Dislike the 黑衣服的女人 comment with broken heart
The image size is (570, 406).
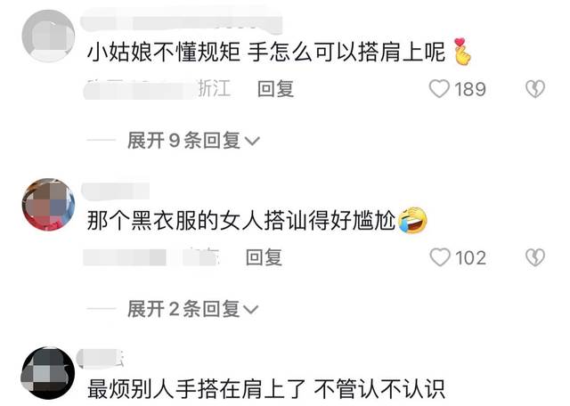(x=535, y=257)
